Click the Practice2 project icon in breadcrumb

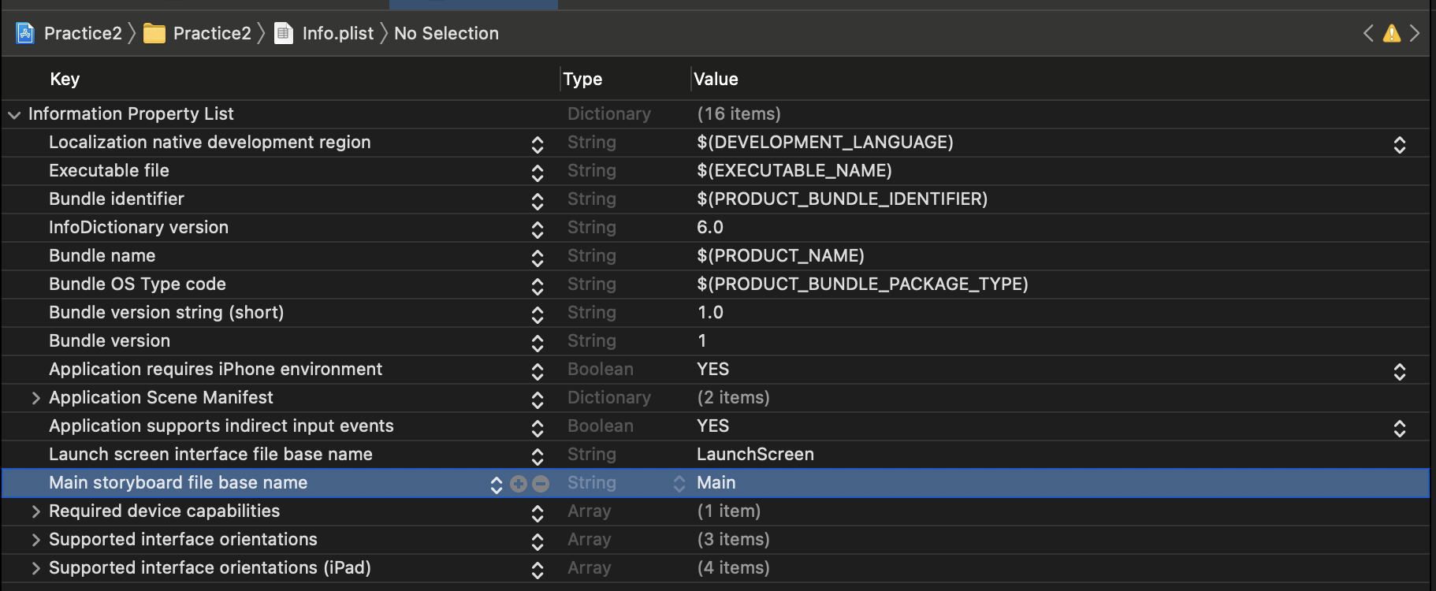[x=25, y=33]
